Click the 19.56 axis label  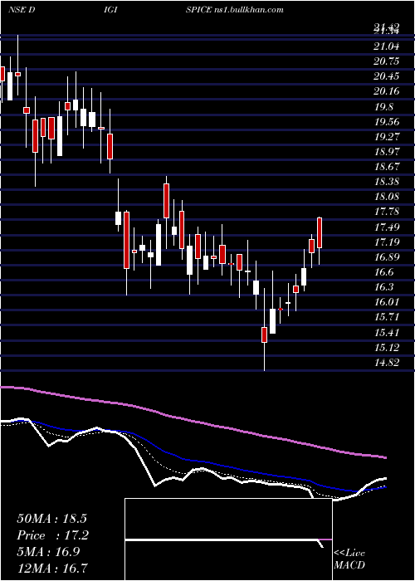coord(387,122)
